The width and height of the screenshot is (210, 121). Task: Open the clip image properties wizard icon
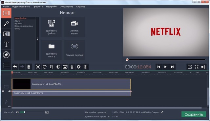65,67
